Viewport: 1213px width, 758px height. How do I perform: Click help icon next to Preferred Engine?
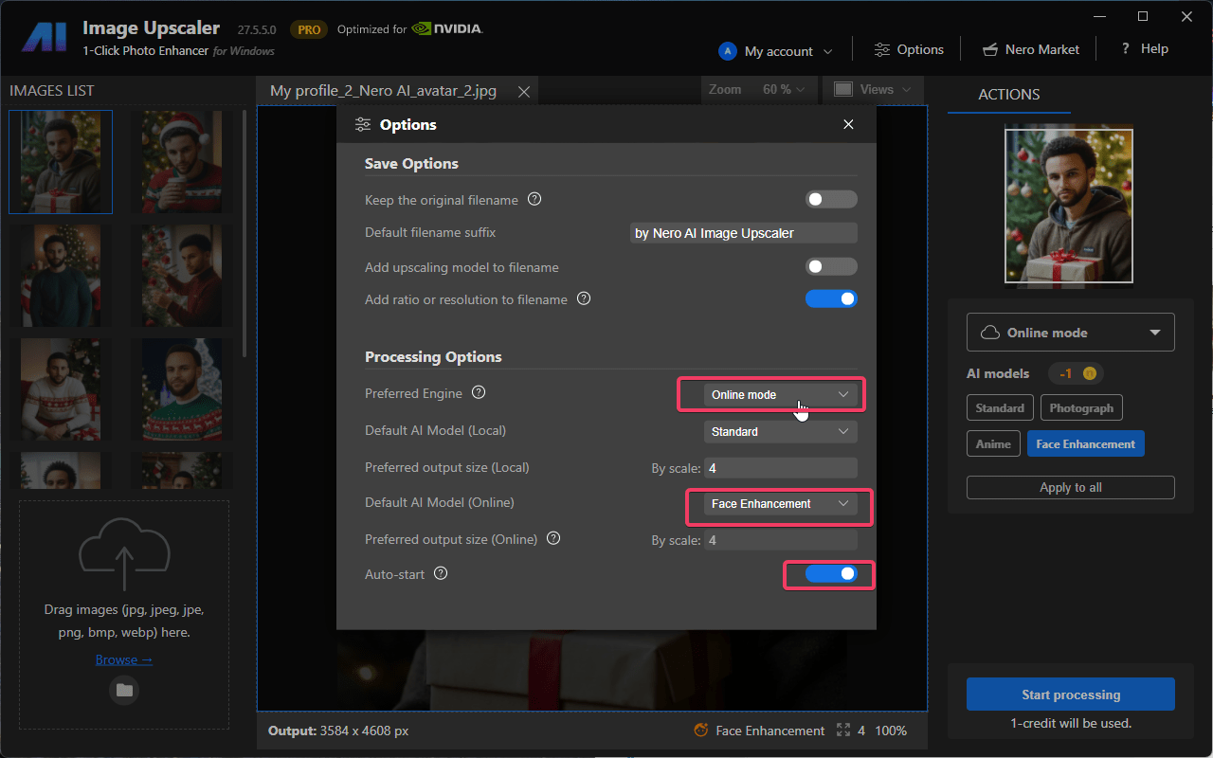click(479, 392)
